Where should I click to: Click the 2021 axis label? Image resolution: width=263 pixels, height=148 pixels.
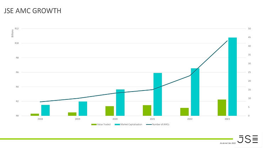point(152,119)
